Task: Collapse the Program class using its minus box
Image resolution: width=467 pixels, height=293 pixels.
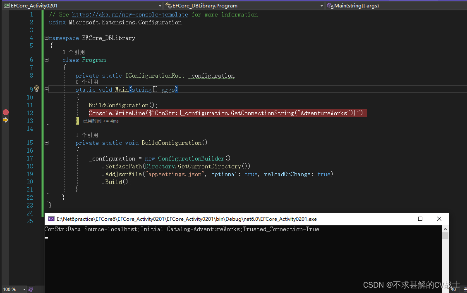Action: click(46, 59)
